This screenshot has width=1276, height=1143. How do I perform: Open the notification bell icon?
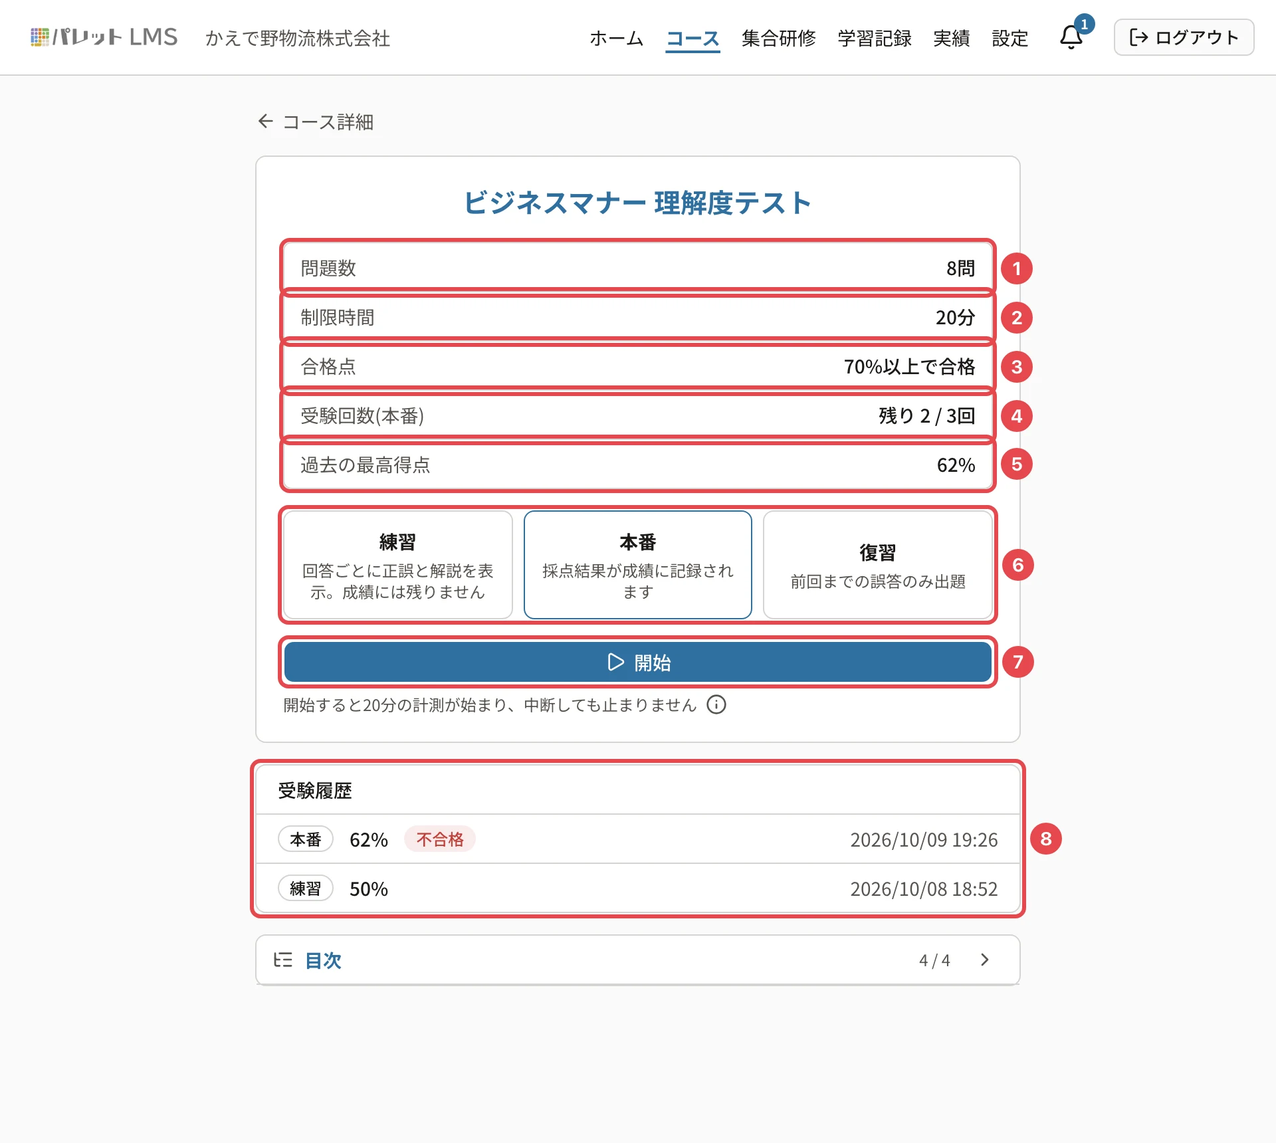click(1071, 37)
